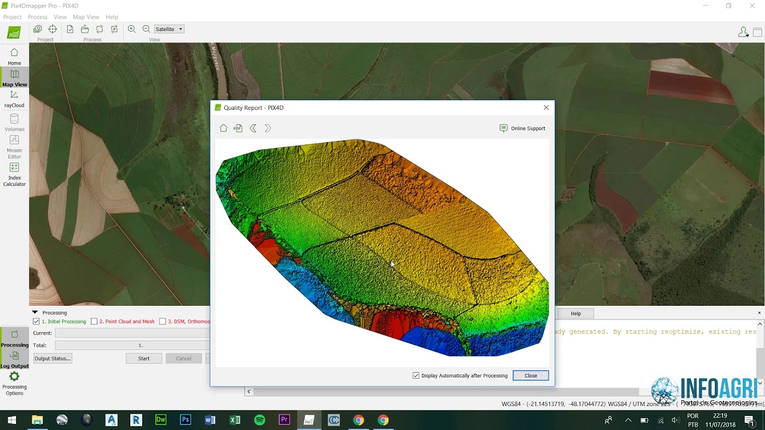Open the Satellite basemap dropdown
Image resolution: width=765 pixels, height=430 pixels.
169,29
